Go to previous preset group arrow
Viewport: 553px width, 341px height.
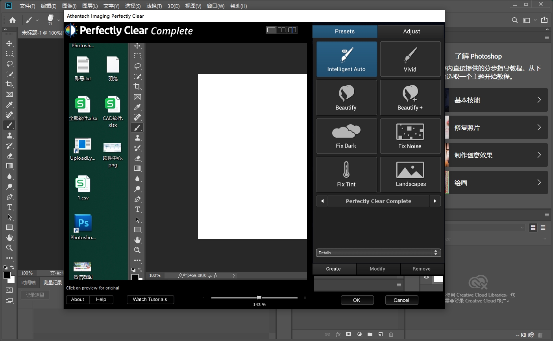pos(322,201)
